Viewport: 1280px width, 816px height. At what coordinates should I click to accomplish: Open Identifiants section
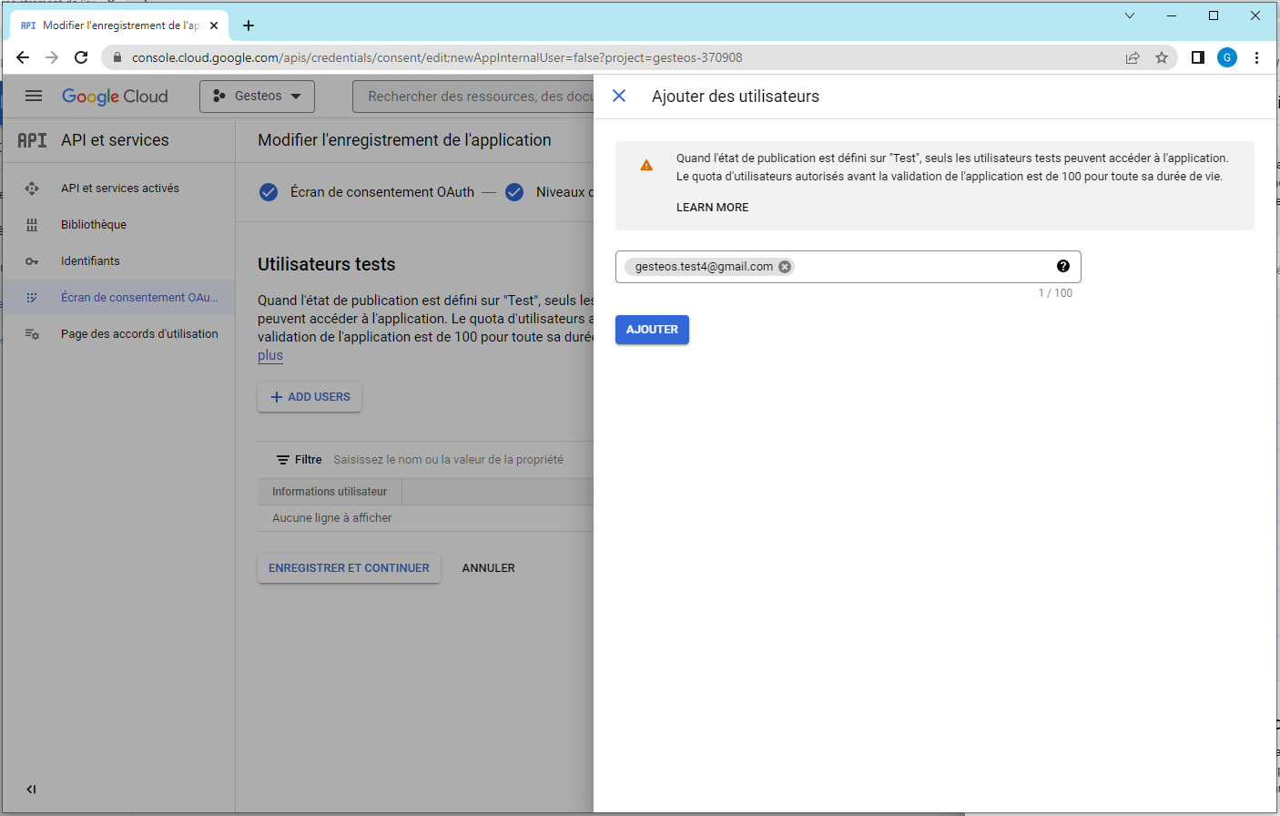coord(90,261)
